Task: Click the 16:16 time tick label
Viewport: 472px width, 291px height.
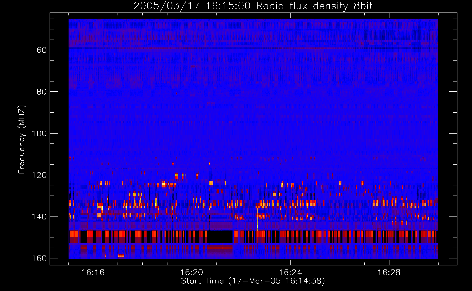Action: [93, 273]
